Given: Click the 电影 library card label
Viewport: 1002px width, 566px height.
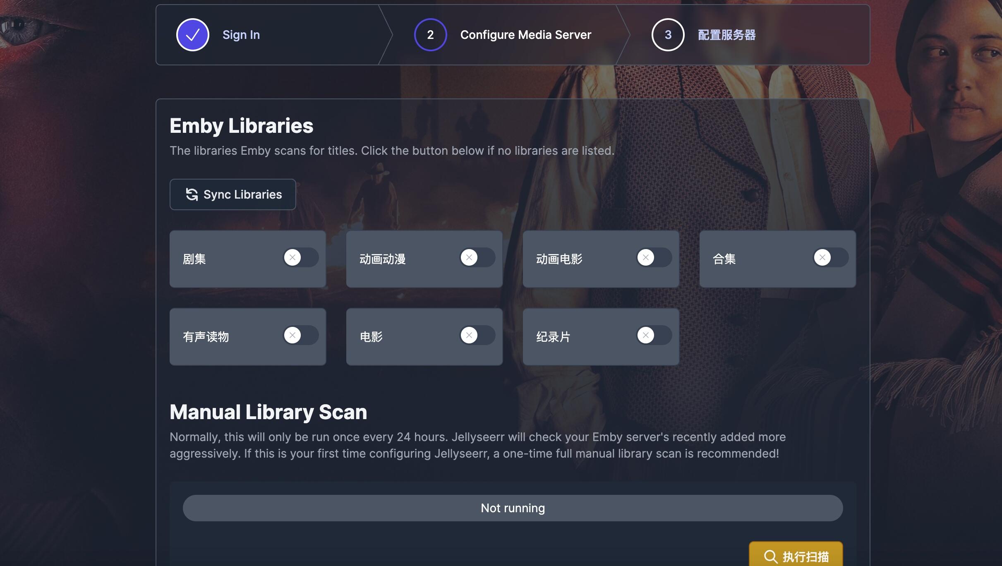Looking at the screenshot, I should [371, 337].
